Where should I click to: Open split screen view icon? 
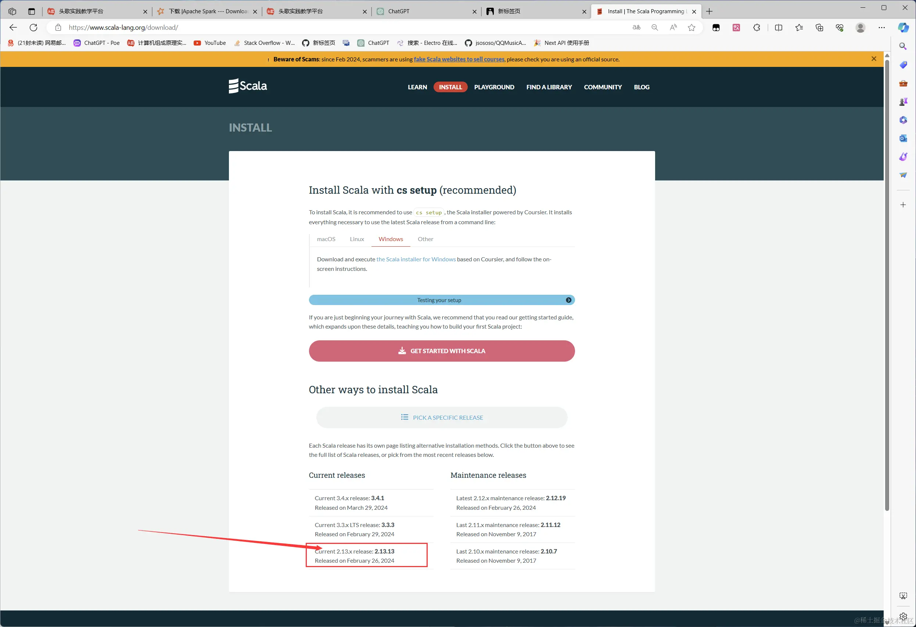(778, 28)
